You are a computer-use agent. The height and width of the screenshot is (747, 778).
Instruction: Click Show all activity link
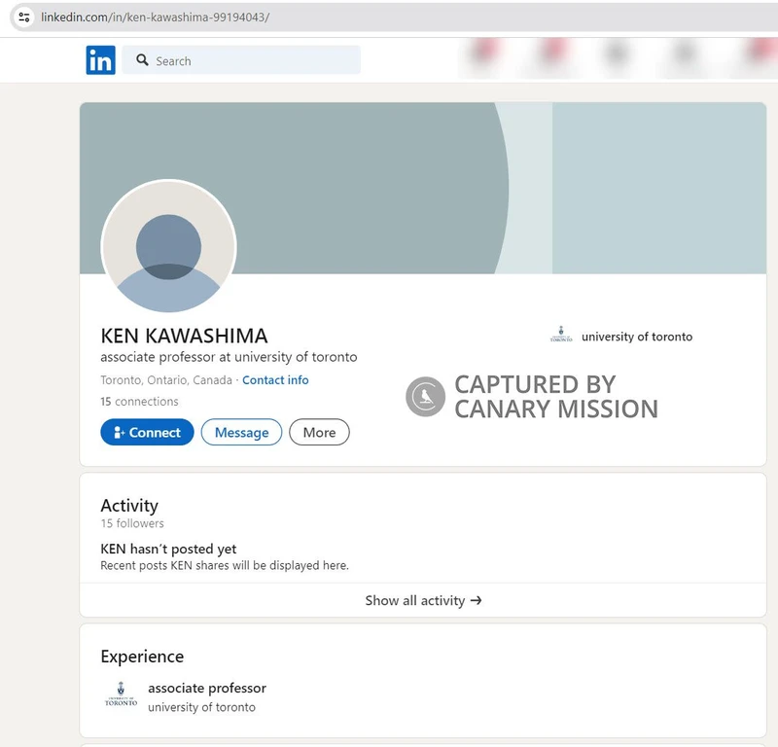(423, 600)
